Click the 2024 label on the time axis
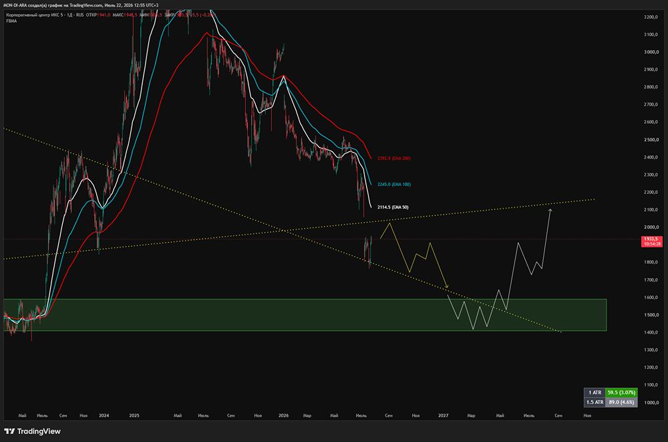This screenshot has height=442, width=668. 104,415
